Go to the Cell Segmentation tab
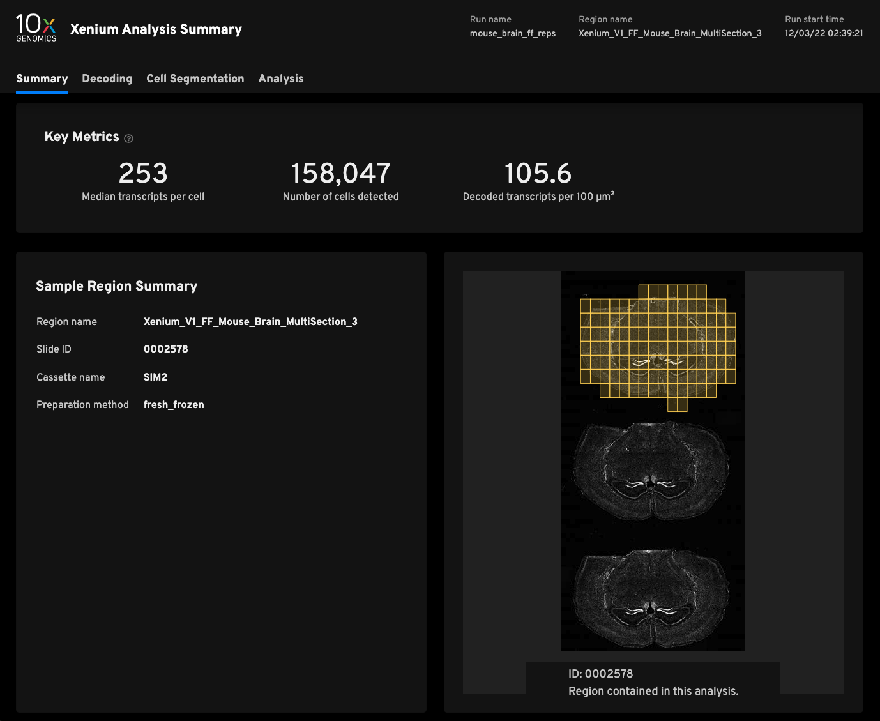 click(195, 79)
